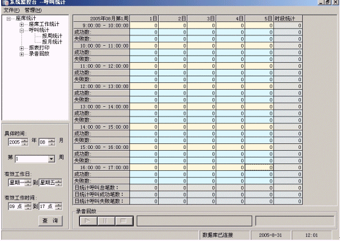Open the week number dropdown

click(x=51, y=159)
